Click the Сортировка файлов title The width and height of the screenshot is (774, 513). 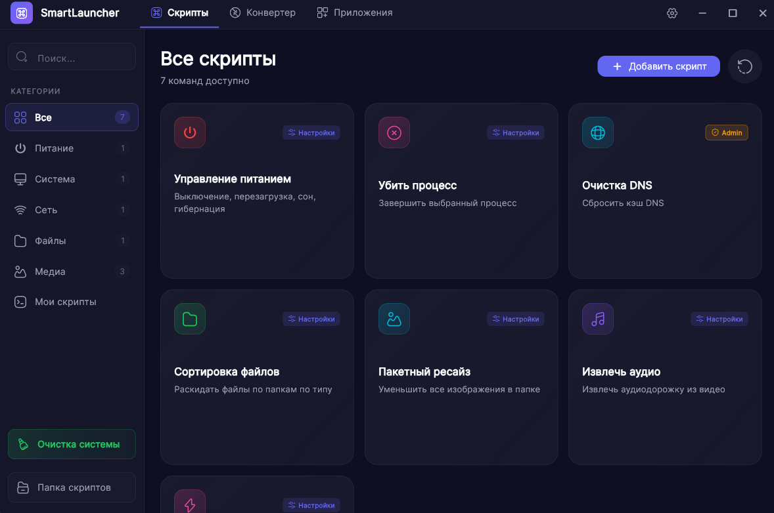coord(227,372)
